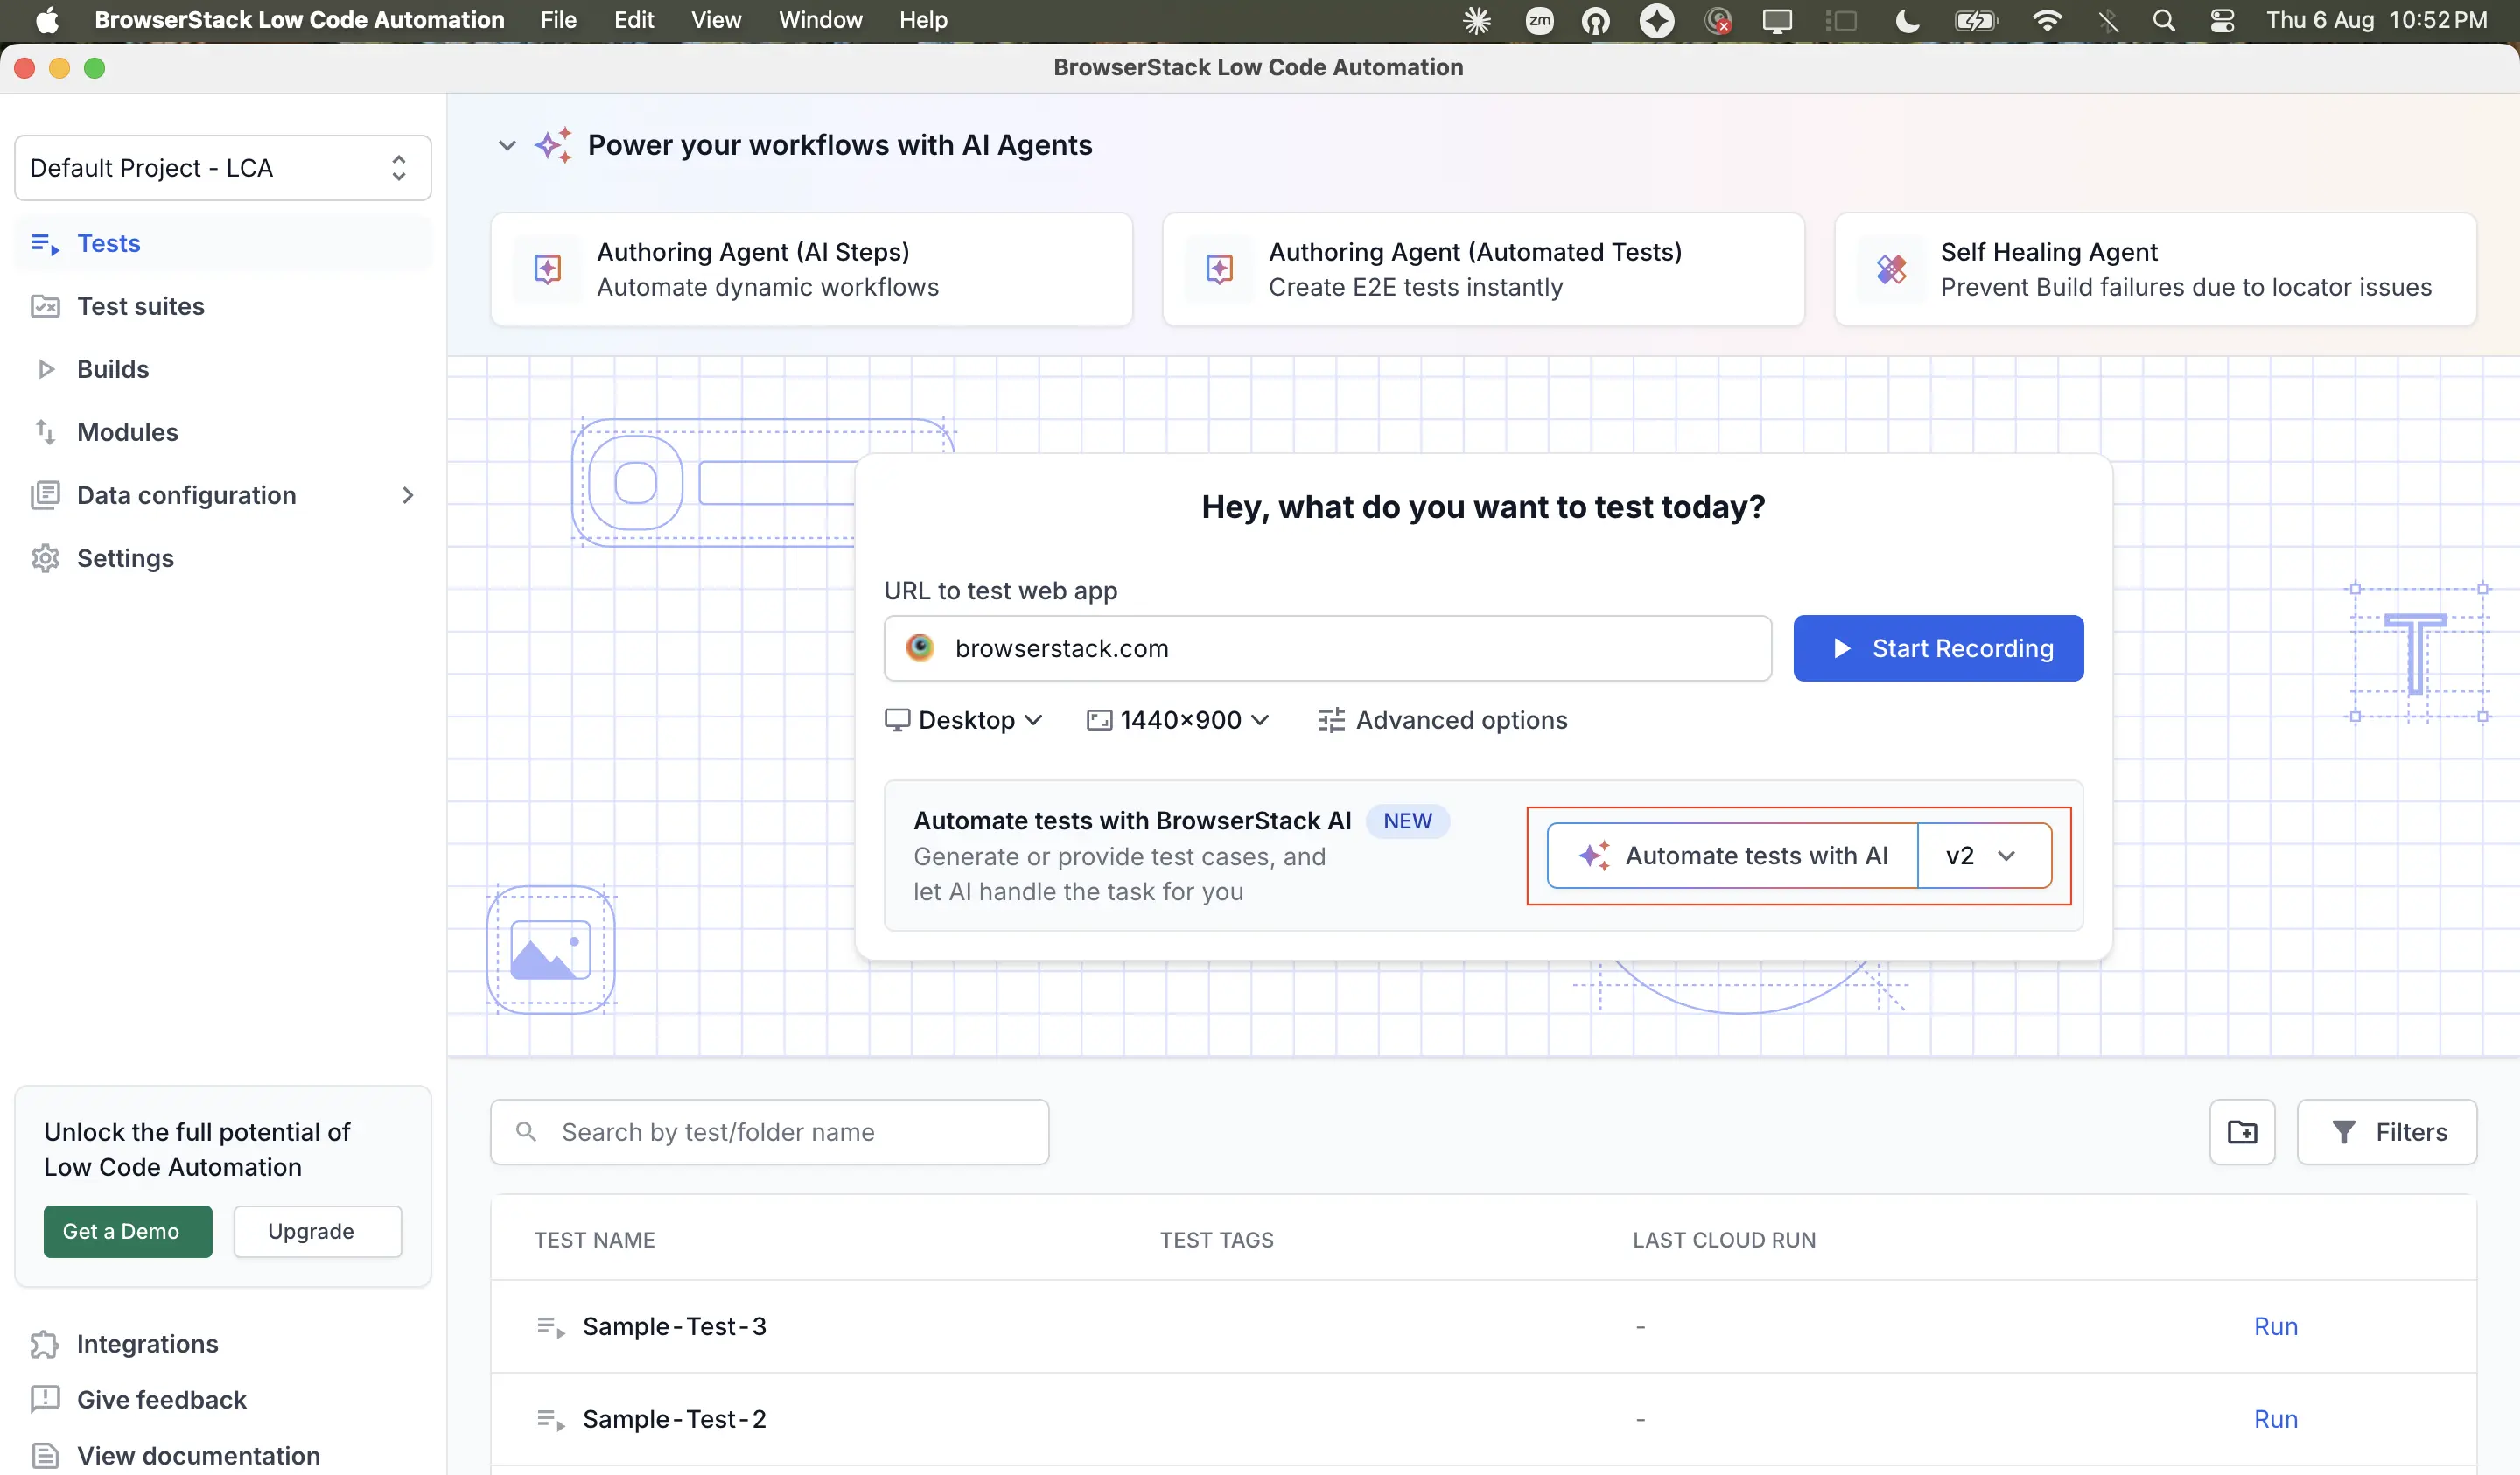Click the Self Healing Agent bandage icon
2520x1475 pixels.
point(1891,269)
